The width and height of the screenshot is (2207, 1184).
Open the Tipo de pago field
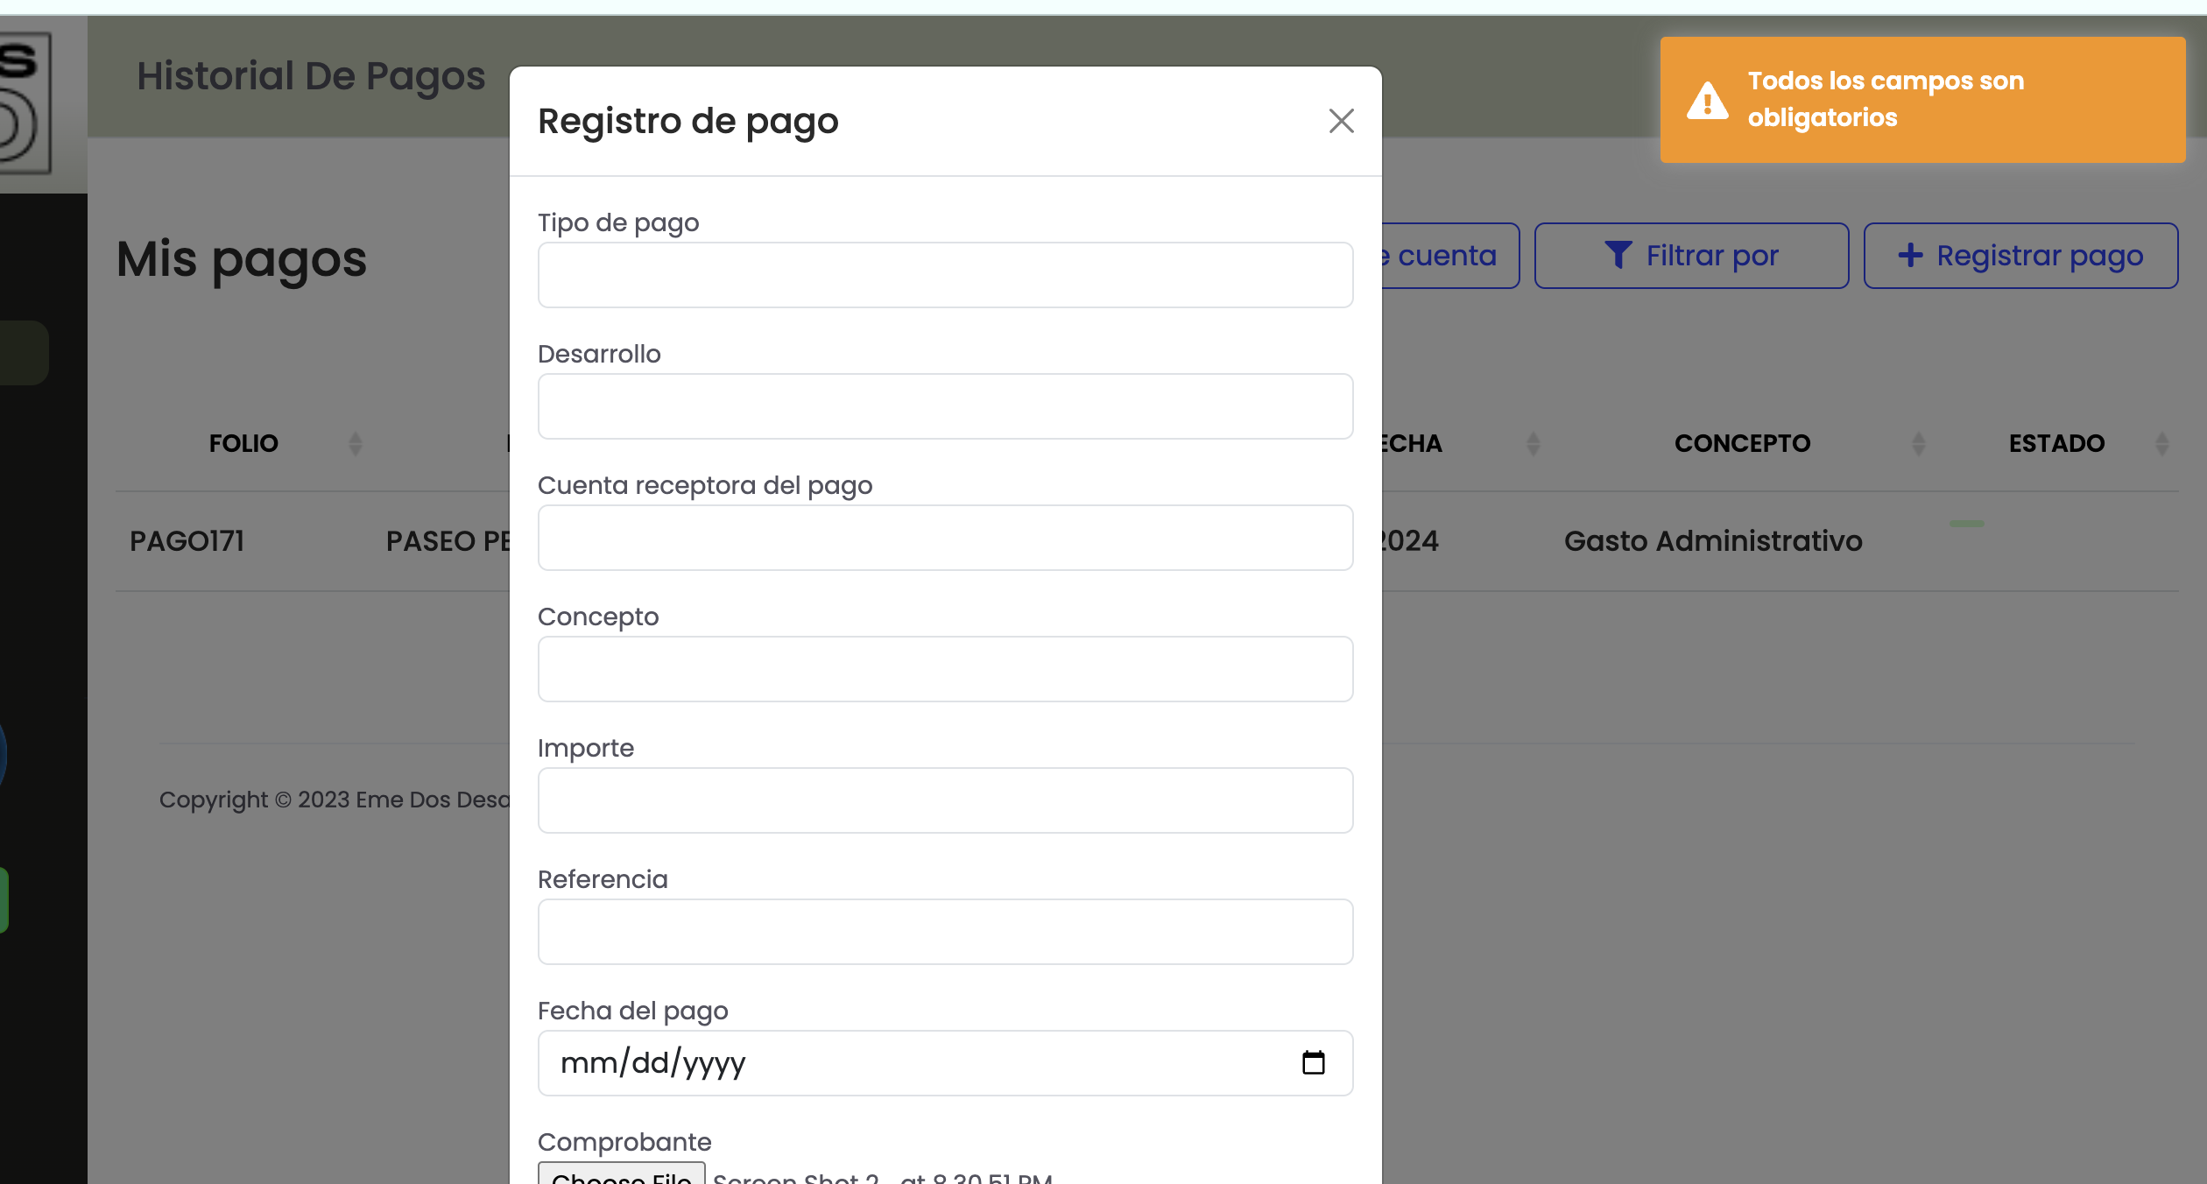(945, 275)
